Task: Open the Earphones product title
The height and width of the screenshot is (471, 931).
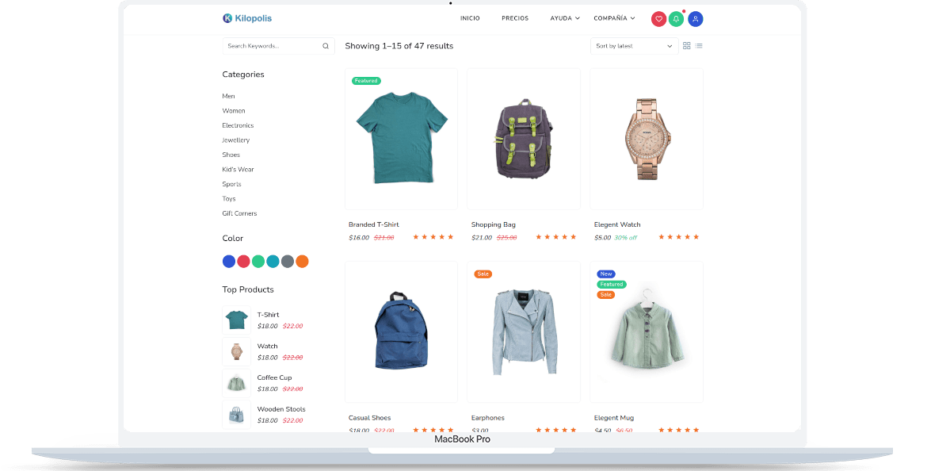Action: coord(488,418)
